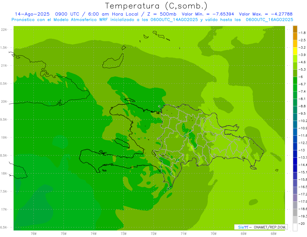Click the 'ONAMET/REP.DOM.' credit label

[x=270, y=227]
